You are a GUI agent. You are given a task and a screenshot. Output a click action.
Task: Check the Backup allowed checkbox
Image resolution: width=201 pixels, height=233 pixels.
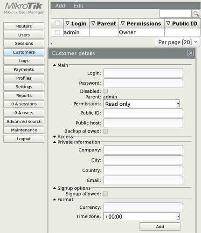105,131
